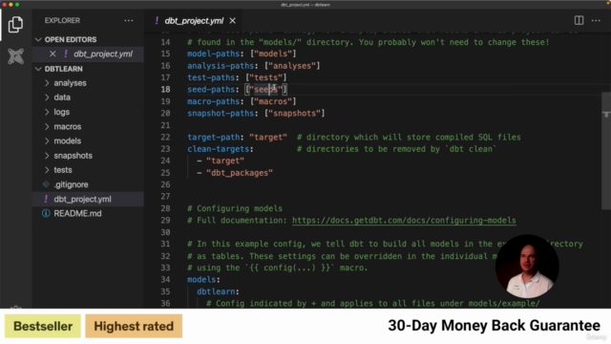Viewport: 611px width, 344px height.
Task: Click the snapshot-paths key on line 20
Action: (x=221, y=114)
